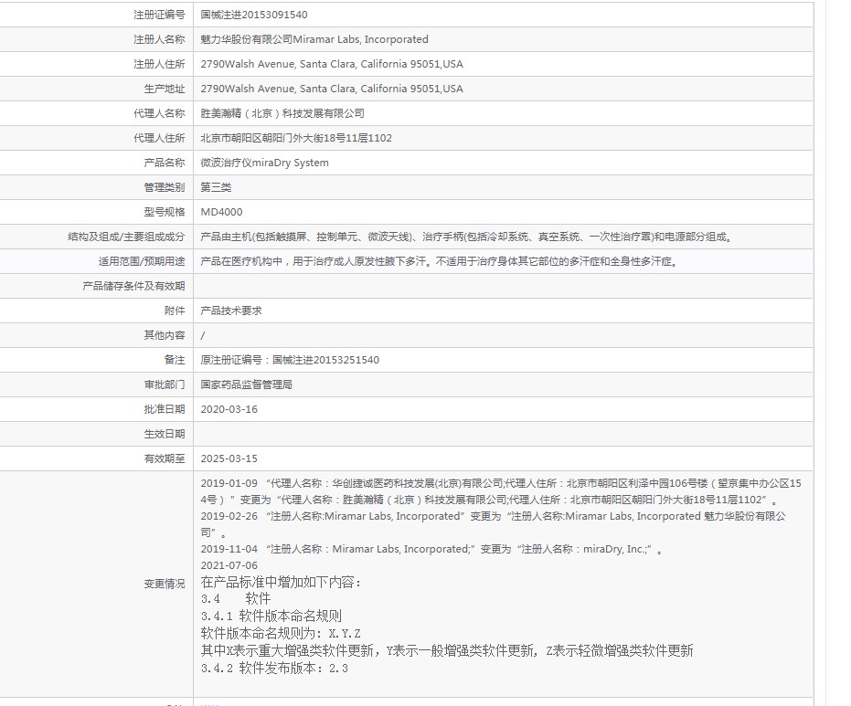Click model value MD4000

point(221,212)
